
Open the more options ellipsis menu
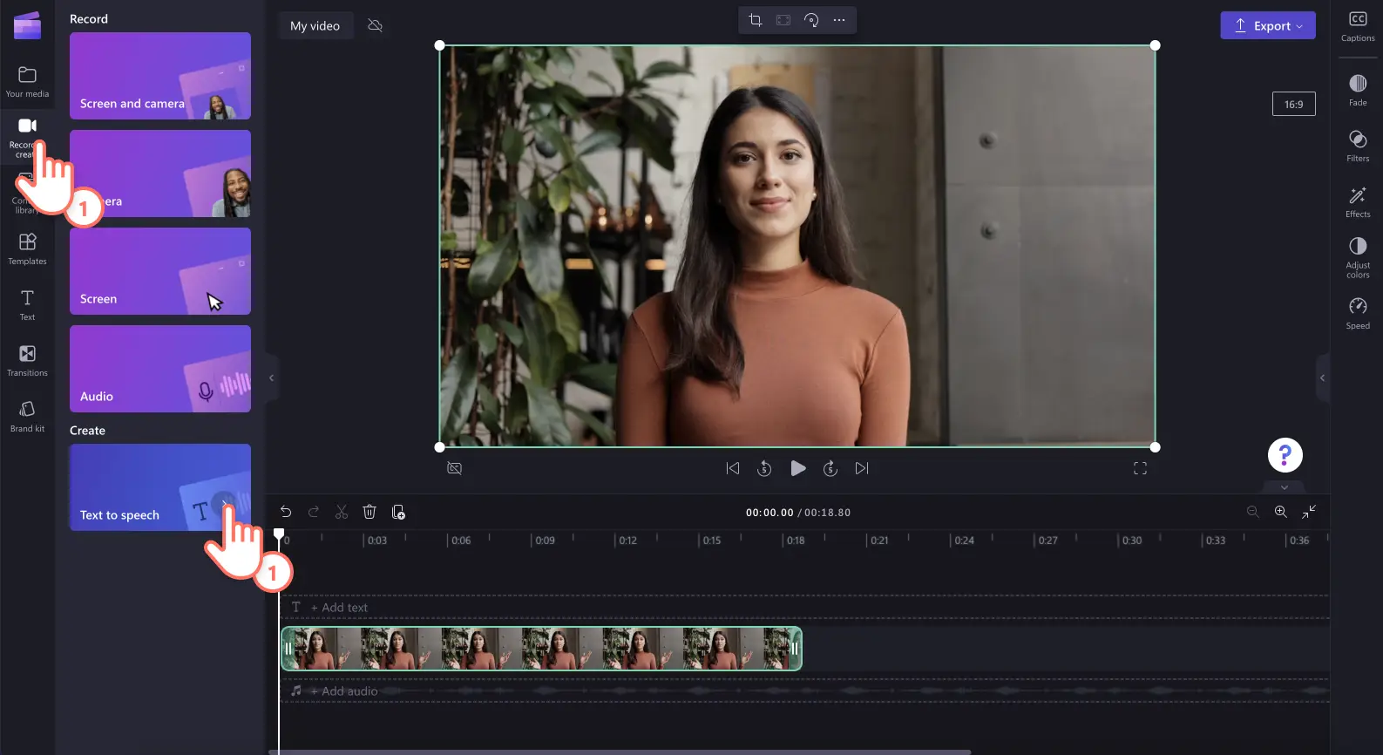click(839, 20)
